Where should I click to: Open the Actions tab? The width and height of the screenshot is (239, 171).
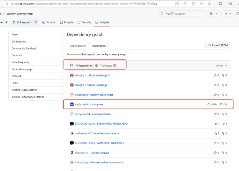(x=49, y=22)
